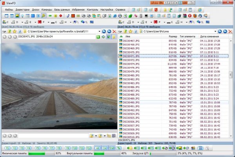Toggle the Alt modifier button
The image size is (235, 157).
coord(98,148)
